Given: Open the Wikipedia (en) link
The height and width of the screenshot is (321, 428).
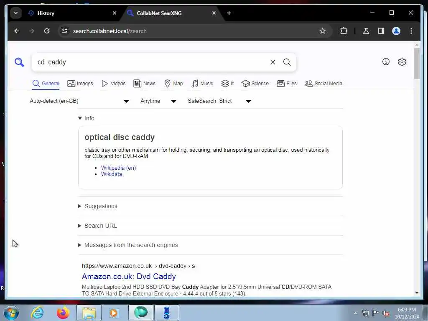Looking at the screenshot, I should pos(118,168).
